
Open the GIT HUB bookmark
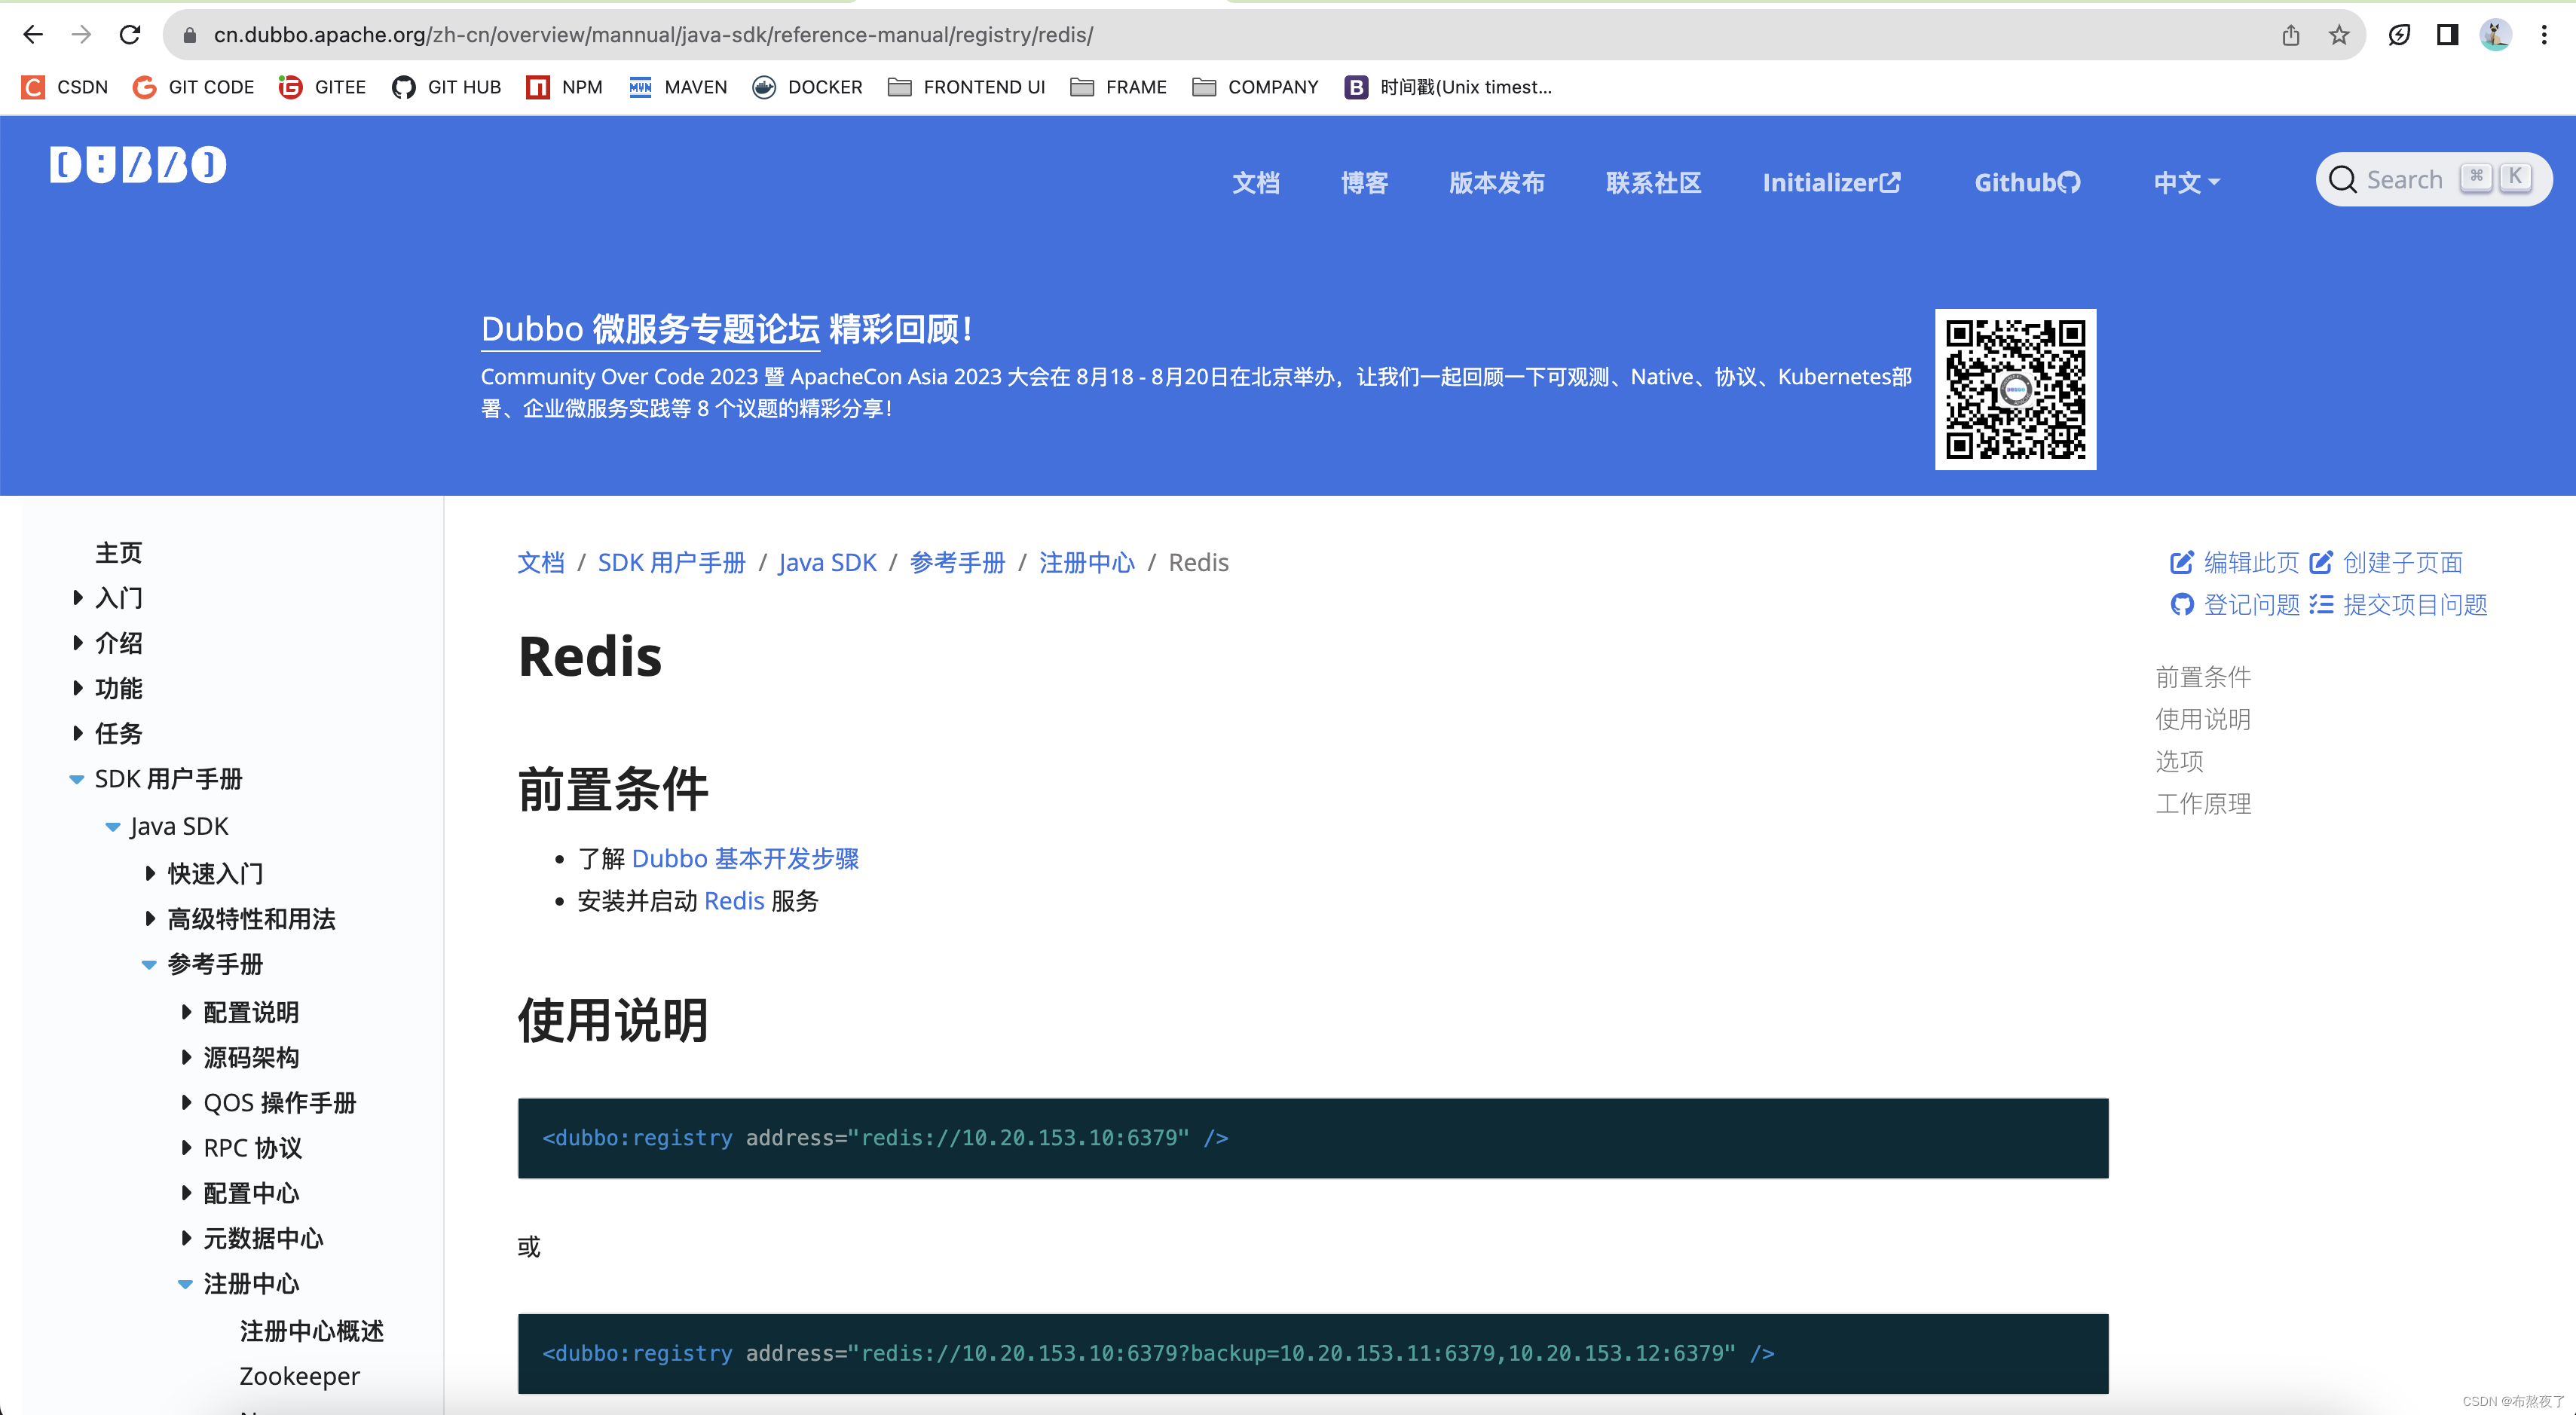coord(446,87)
